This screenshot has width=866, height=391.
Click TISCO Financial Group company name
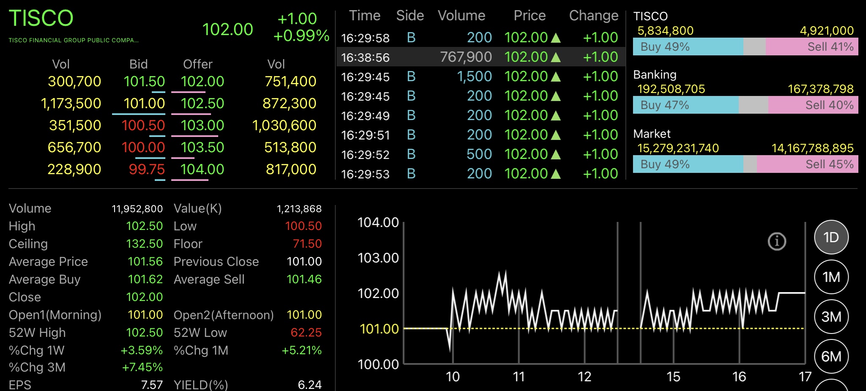click(74, 40)
